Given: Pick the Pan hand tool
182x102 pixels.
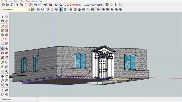Looking at the screenshot, I should click(x=7, y=76).
